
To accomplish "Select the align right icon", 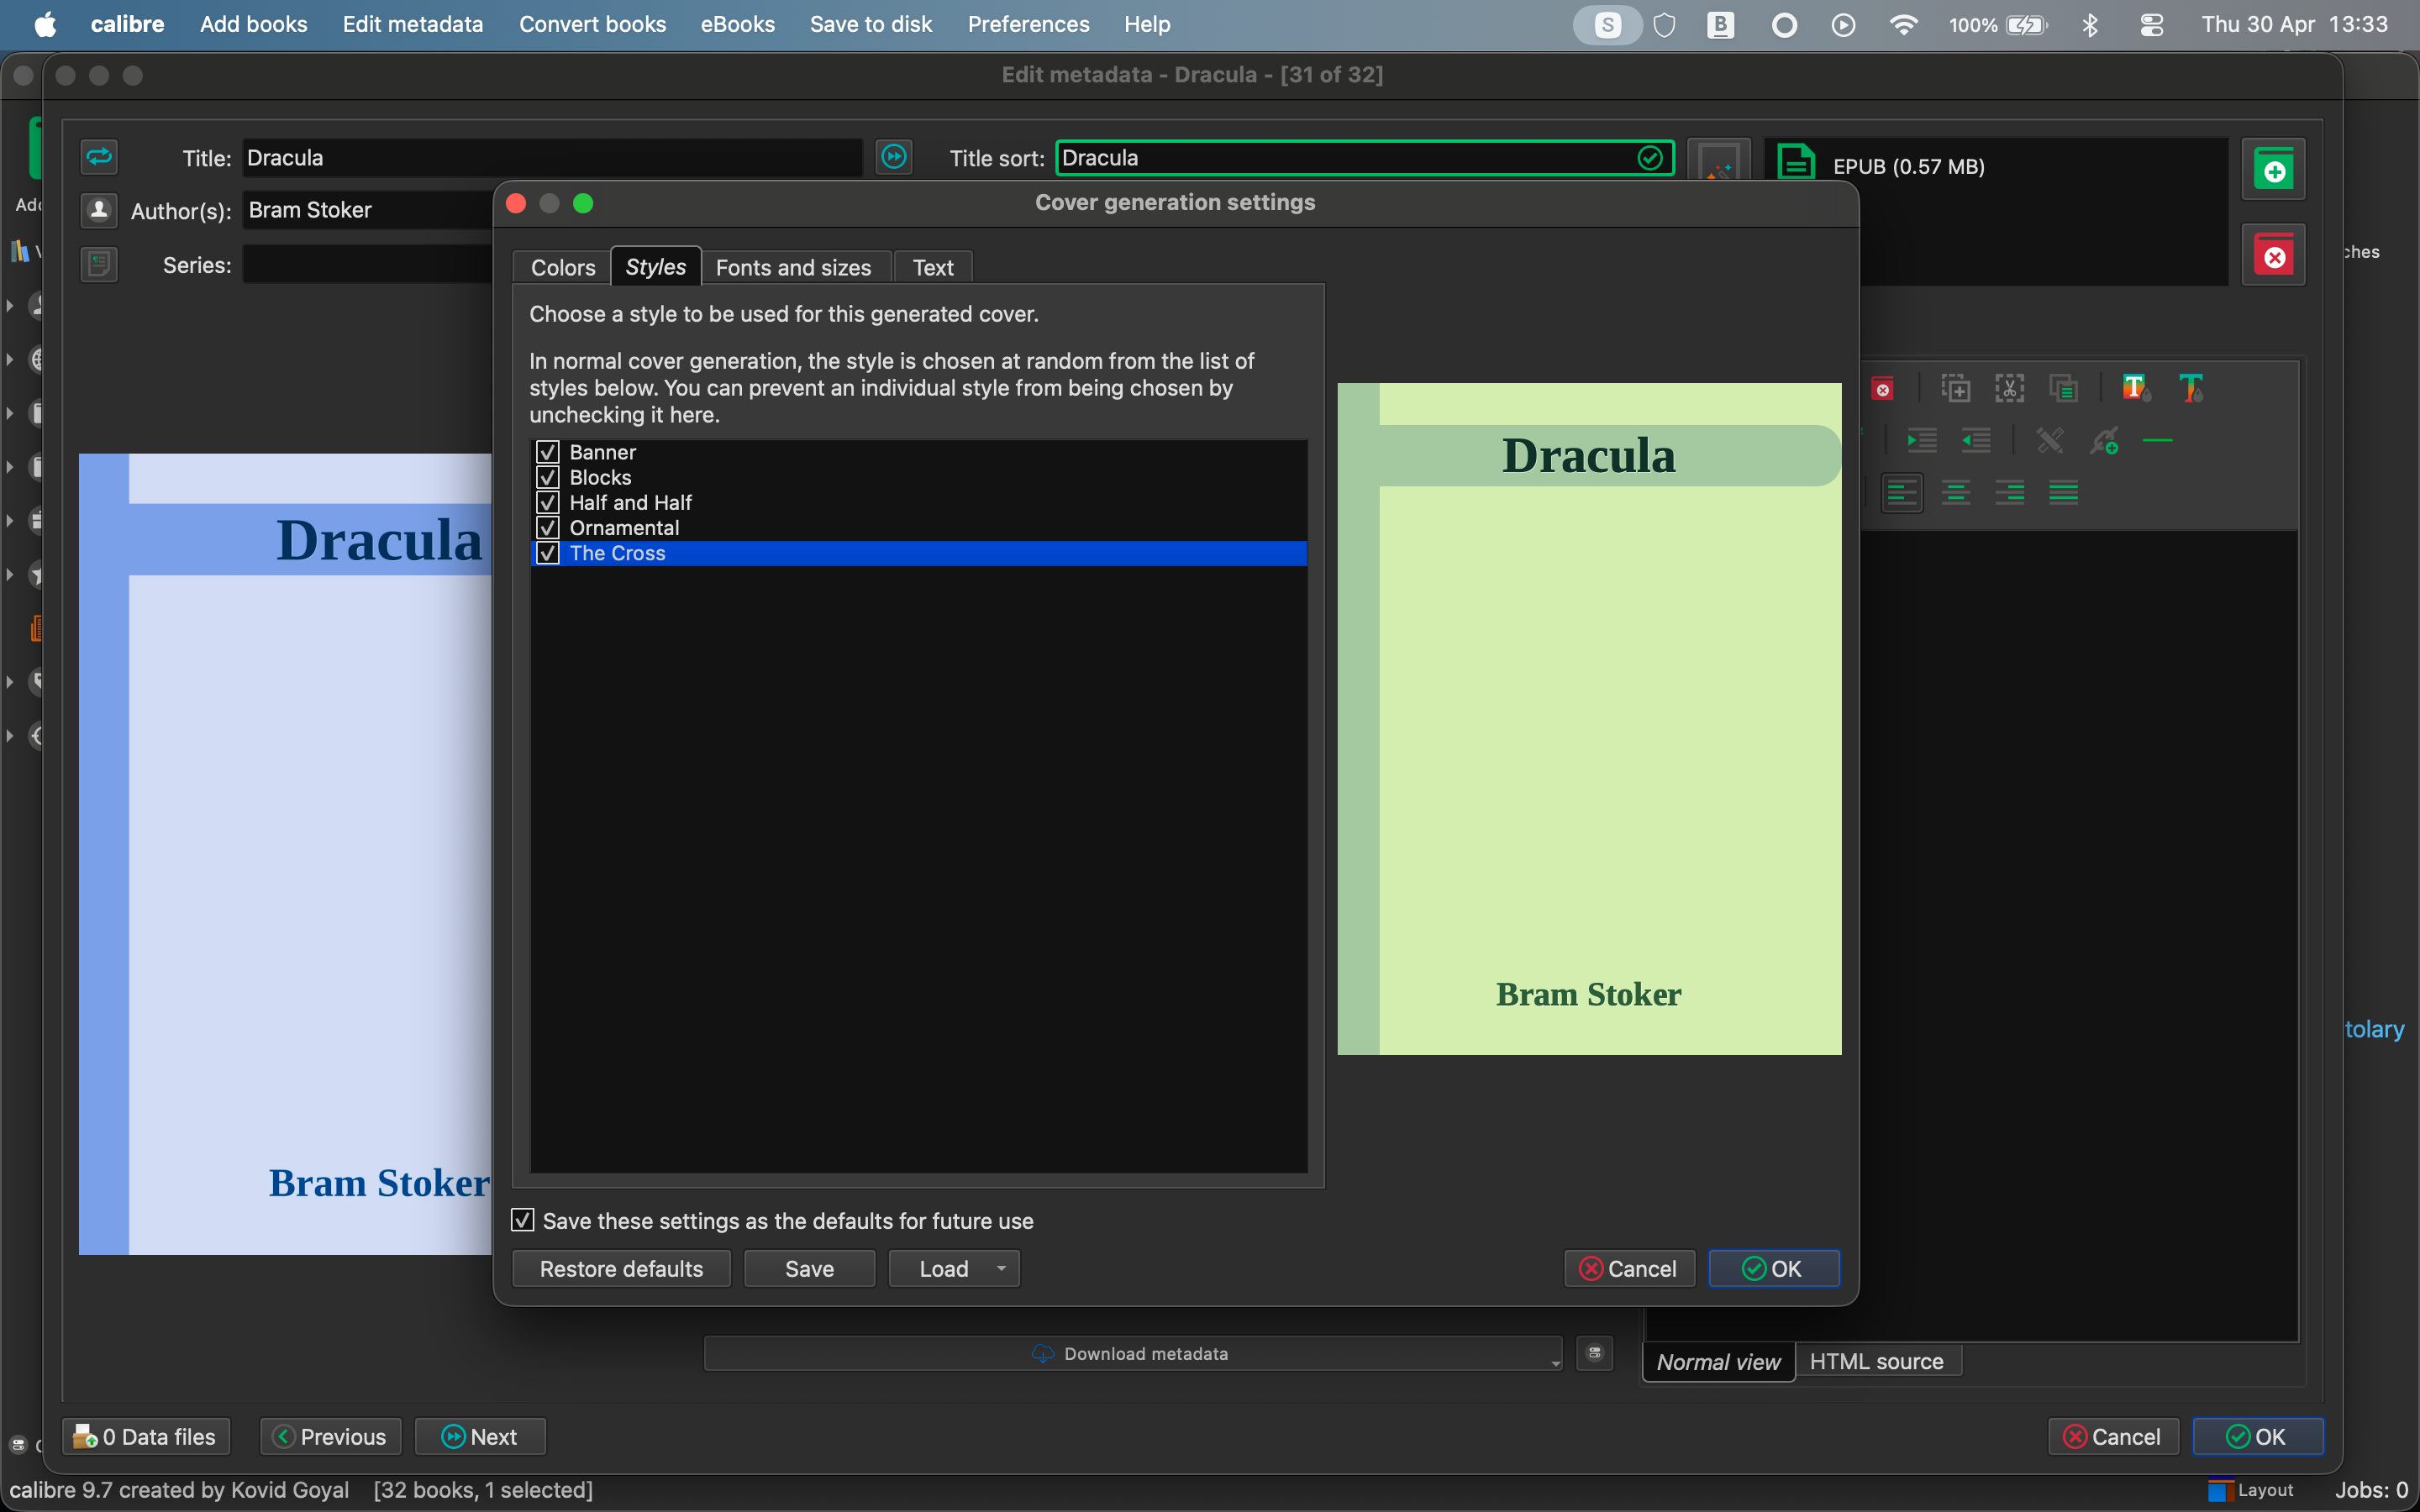I will pos(2010,493).
